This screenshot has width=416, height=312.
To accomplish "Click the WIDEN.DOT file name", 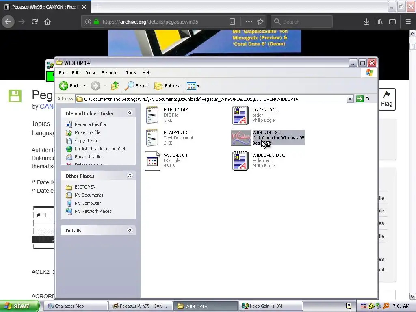I will pos(175,156).
